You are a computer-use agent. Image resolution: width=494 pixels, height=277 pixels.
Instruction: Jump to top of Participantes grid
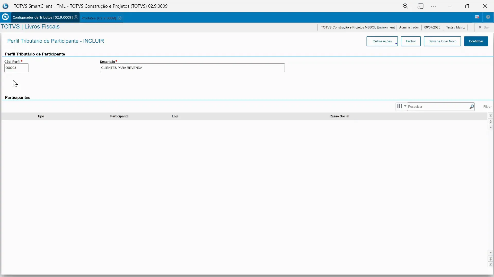coord(490,116)
